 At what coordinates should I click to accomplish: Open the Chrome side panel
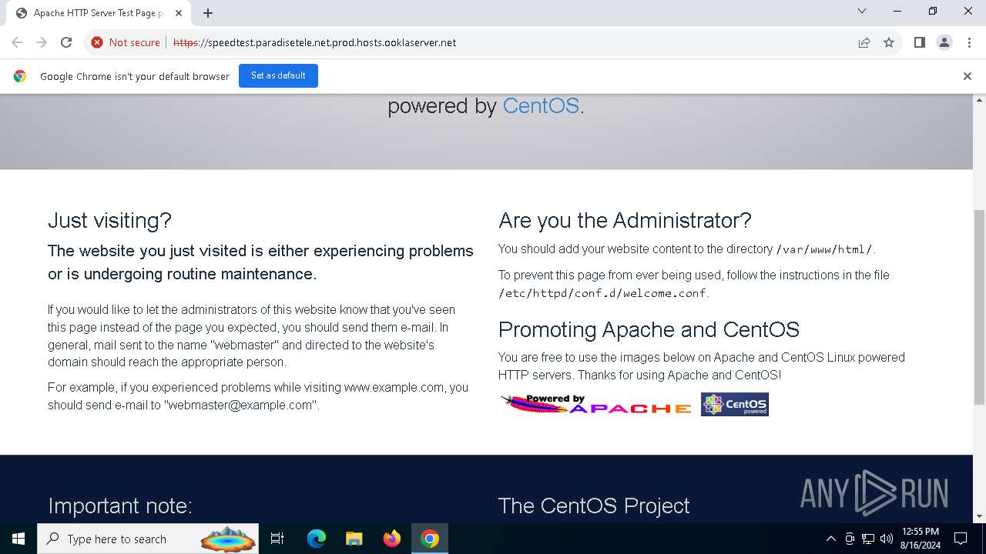pos(919,42)
